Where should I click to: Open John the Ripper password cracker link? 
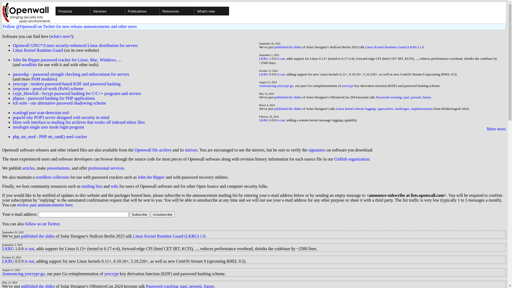coord(67,60)
